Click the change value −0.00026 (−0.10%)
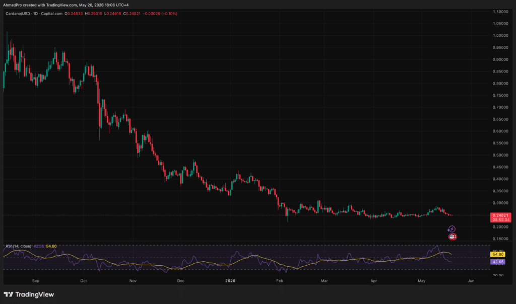The height and width of the screenshot is (304, 516). tap(160, 14)
